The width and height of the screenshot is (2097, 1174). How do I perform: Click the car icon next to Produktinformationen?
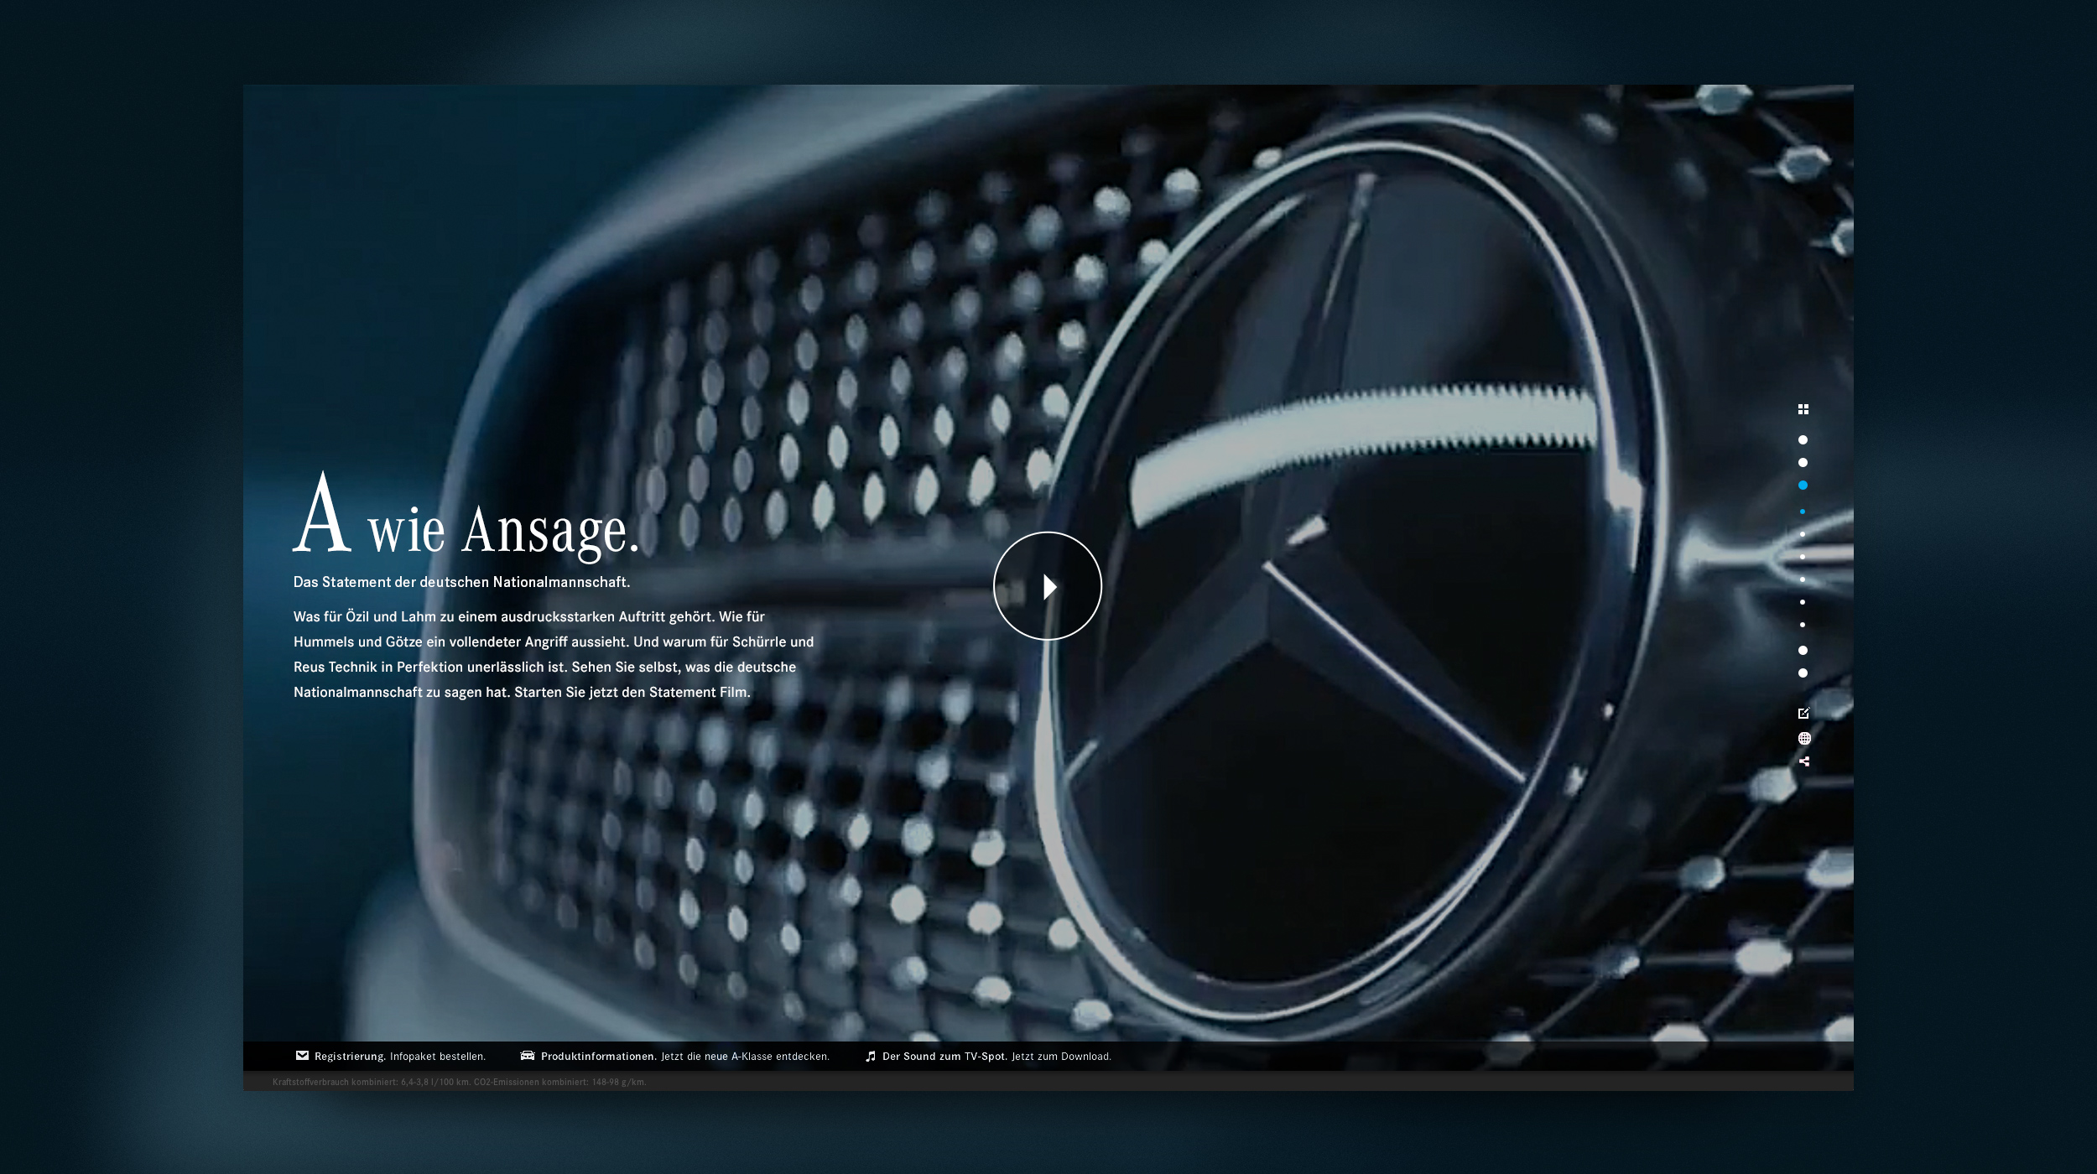[x=528, y=1056]
